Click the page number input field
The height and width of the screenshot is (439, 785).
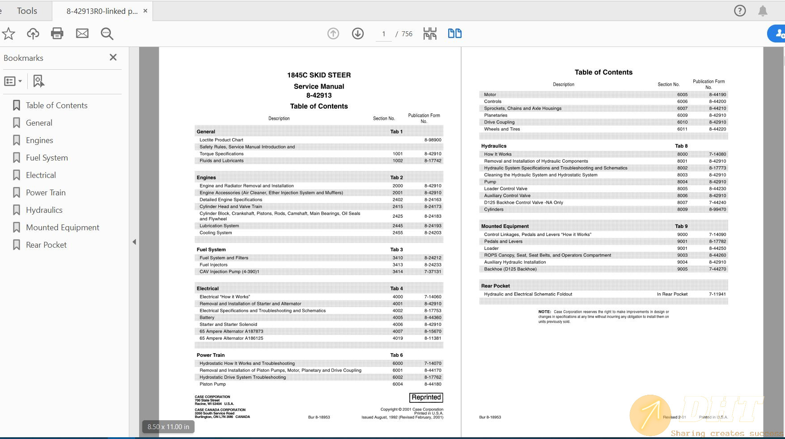coord(383,34)
